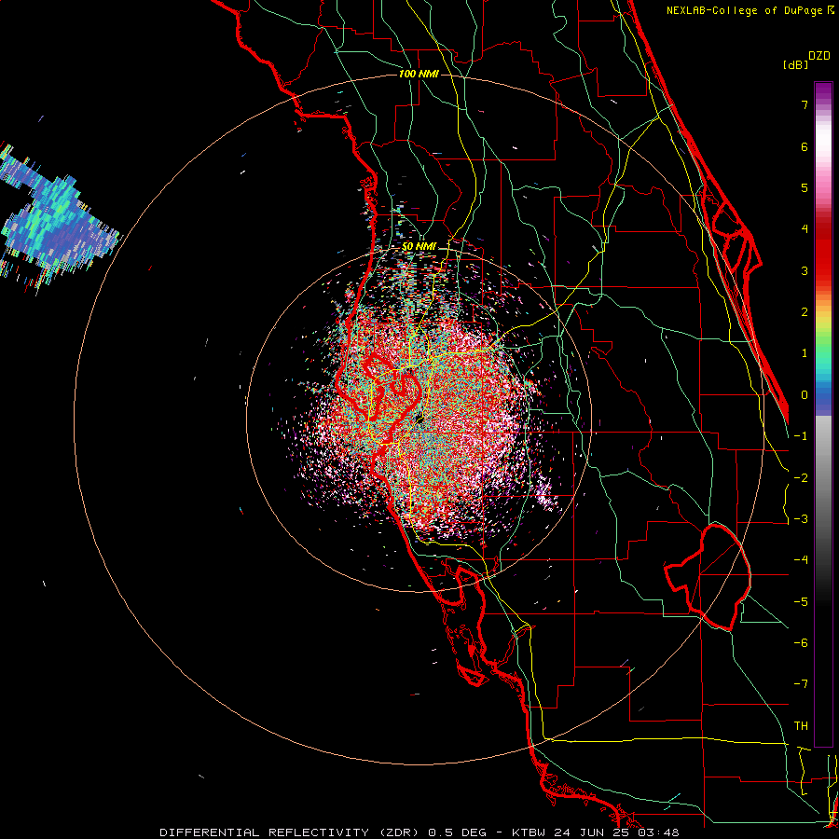The width and height of the screenshot is (839, 839).
Task: Click the ZDR color scale bar
Action: [823, 414]
